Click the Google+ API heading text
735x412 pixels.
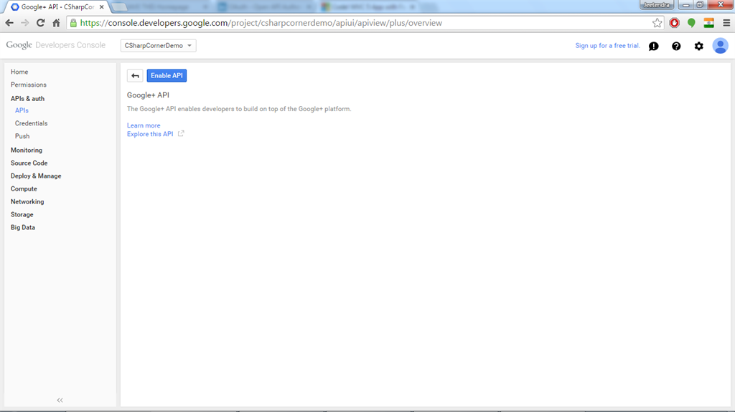tap(148, 95)
